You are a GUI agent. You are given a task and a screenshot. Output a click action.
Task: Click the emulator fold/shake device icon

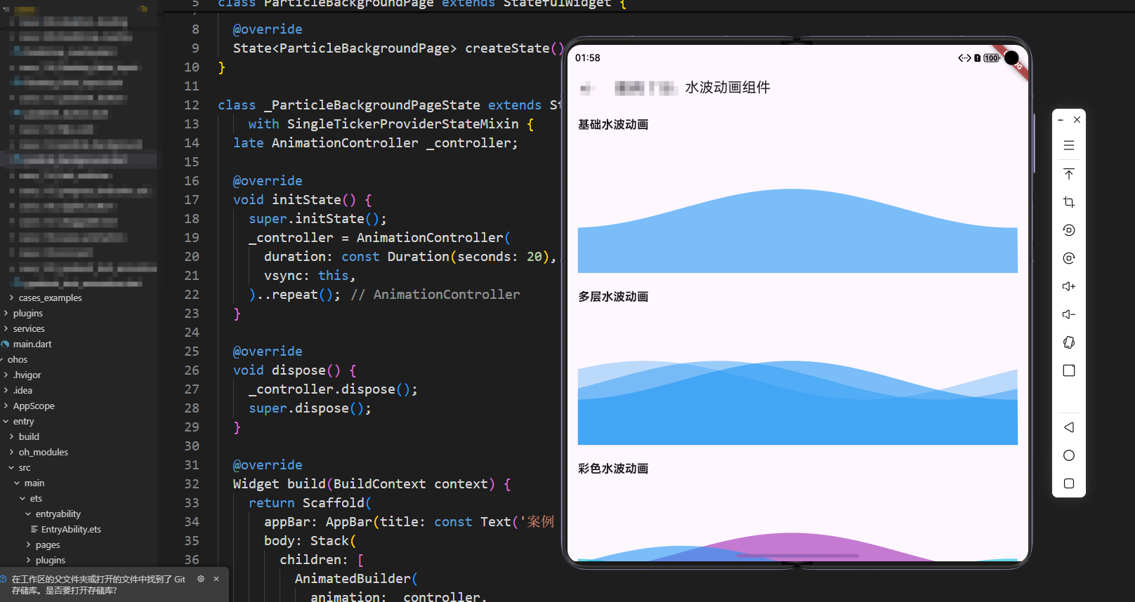click(x=1069, y=342)
